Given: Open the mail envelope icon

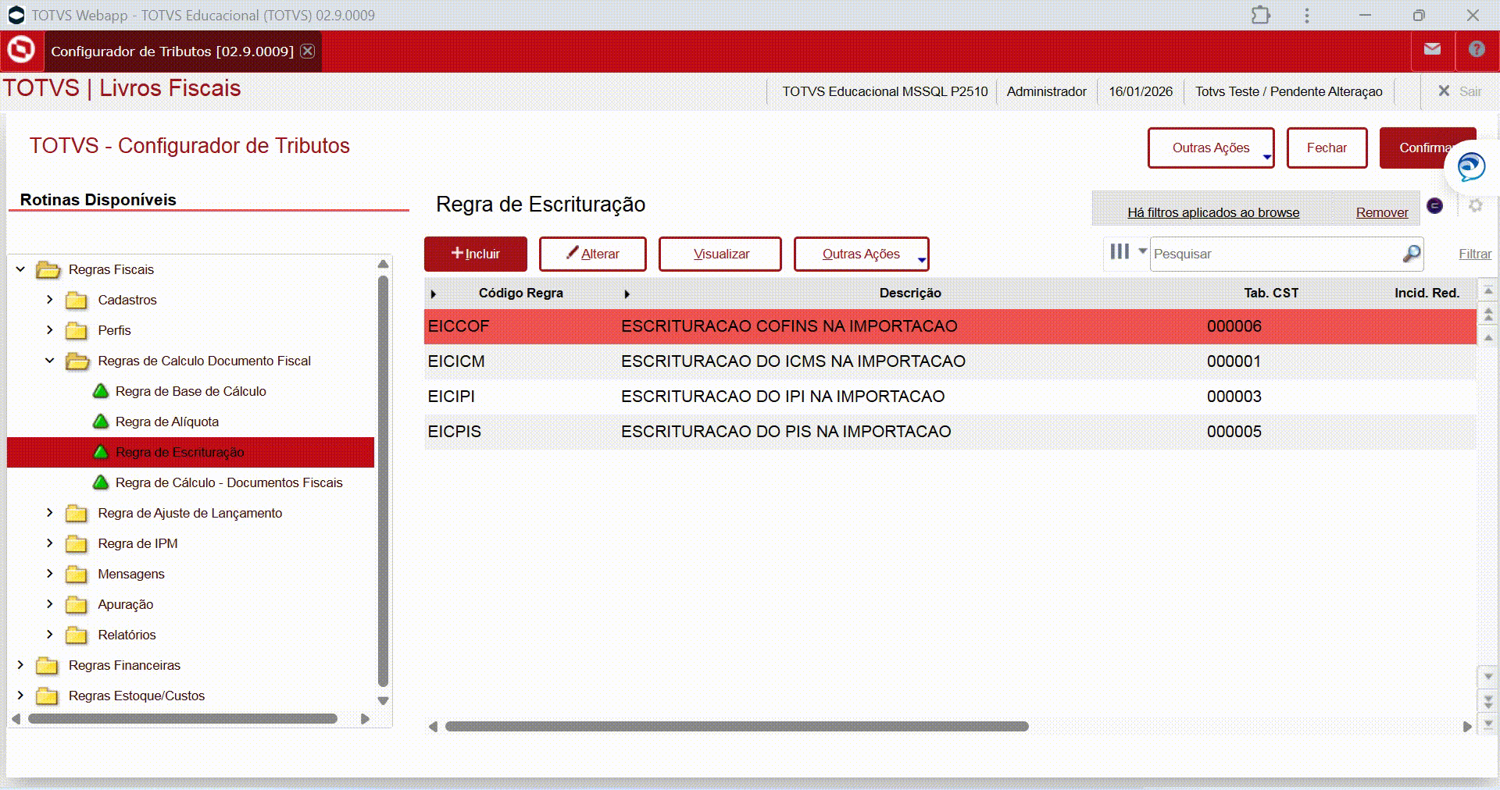Looking at the screenshot, I should (1432, 49).
